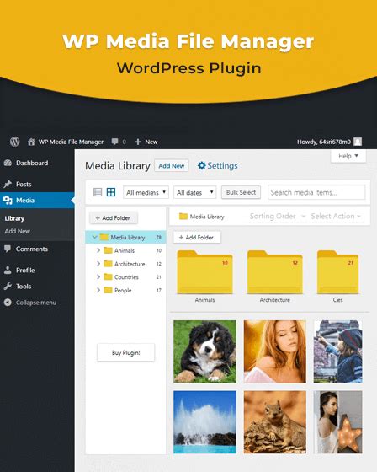Open the Cies large folder icon
Screen dimensions: 377x472
coord(338,272)
